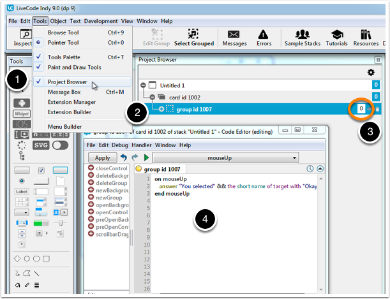390x299 pixels.
Task: Add the openControl handler
Action: [x=91, y=212]
